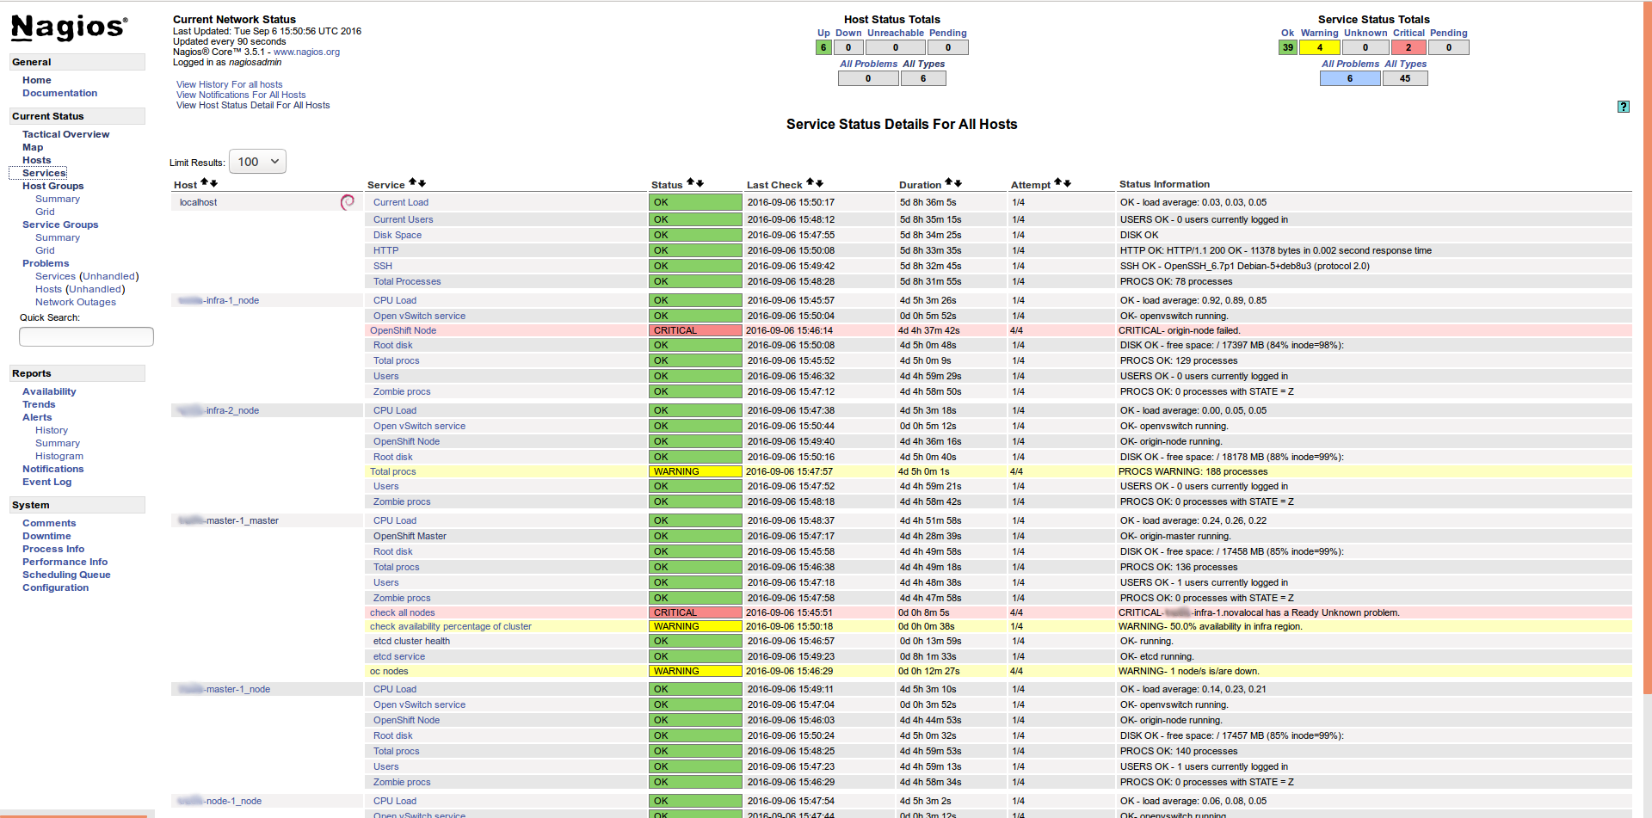The image size is (1652, 818).
Task: Open Comments under System
Action: click(49, 523)
